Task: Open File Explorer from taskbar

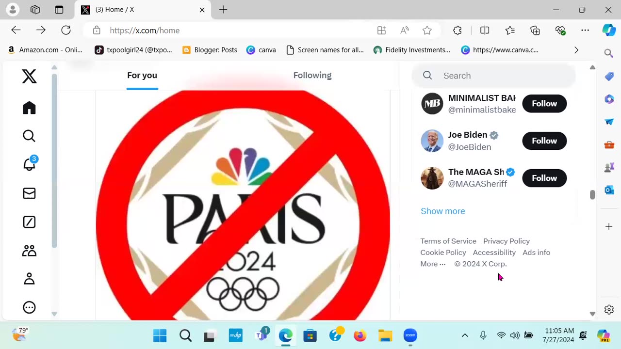Action: [385, 335]
